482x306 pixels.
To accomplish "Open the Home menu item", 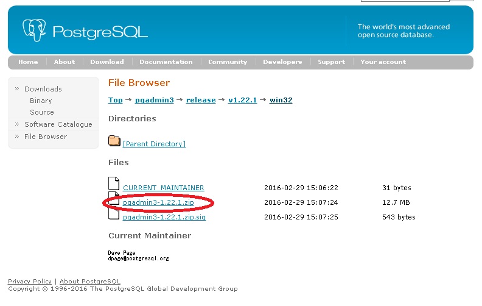I will [x=28, y=62].
